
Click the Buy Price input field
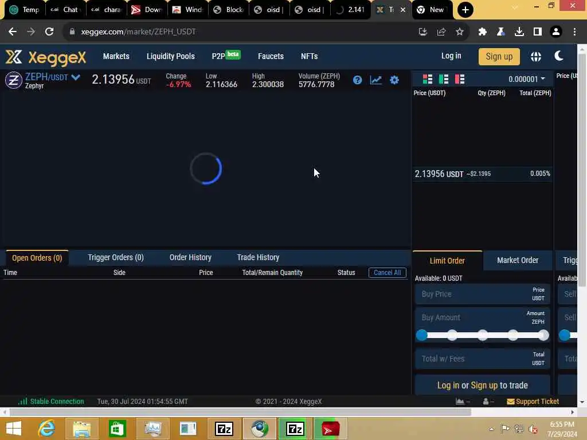tap(483, 294)
